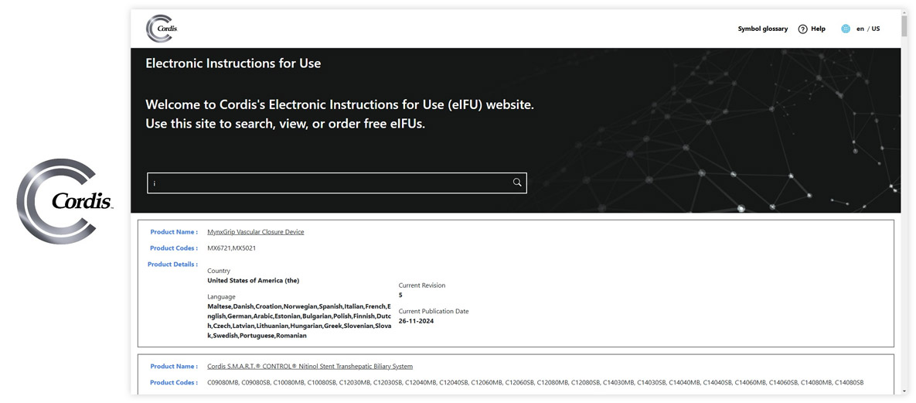Viewport: 916px width, 403px height.
Task: Open the Help text link
Action: click(818, 29)
